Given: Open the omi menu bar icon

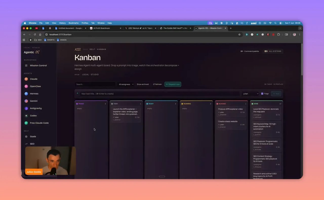Looking at the screenshot, I should click(254, 23).
